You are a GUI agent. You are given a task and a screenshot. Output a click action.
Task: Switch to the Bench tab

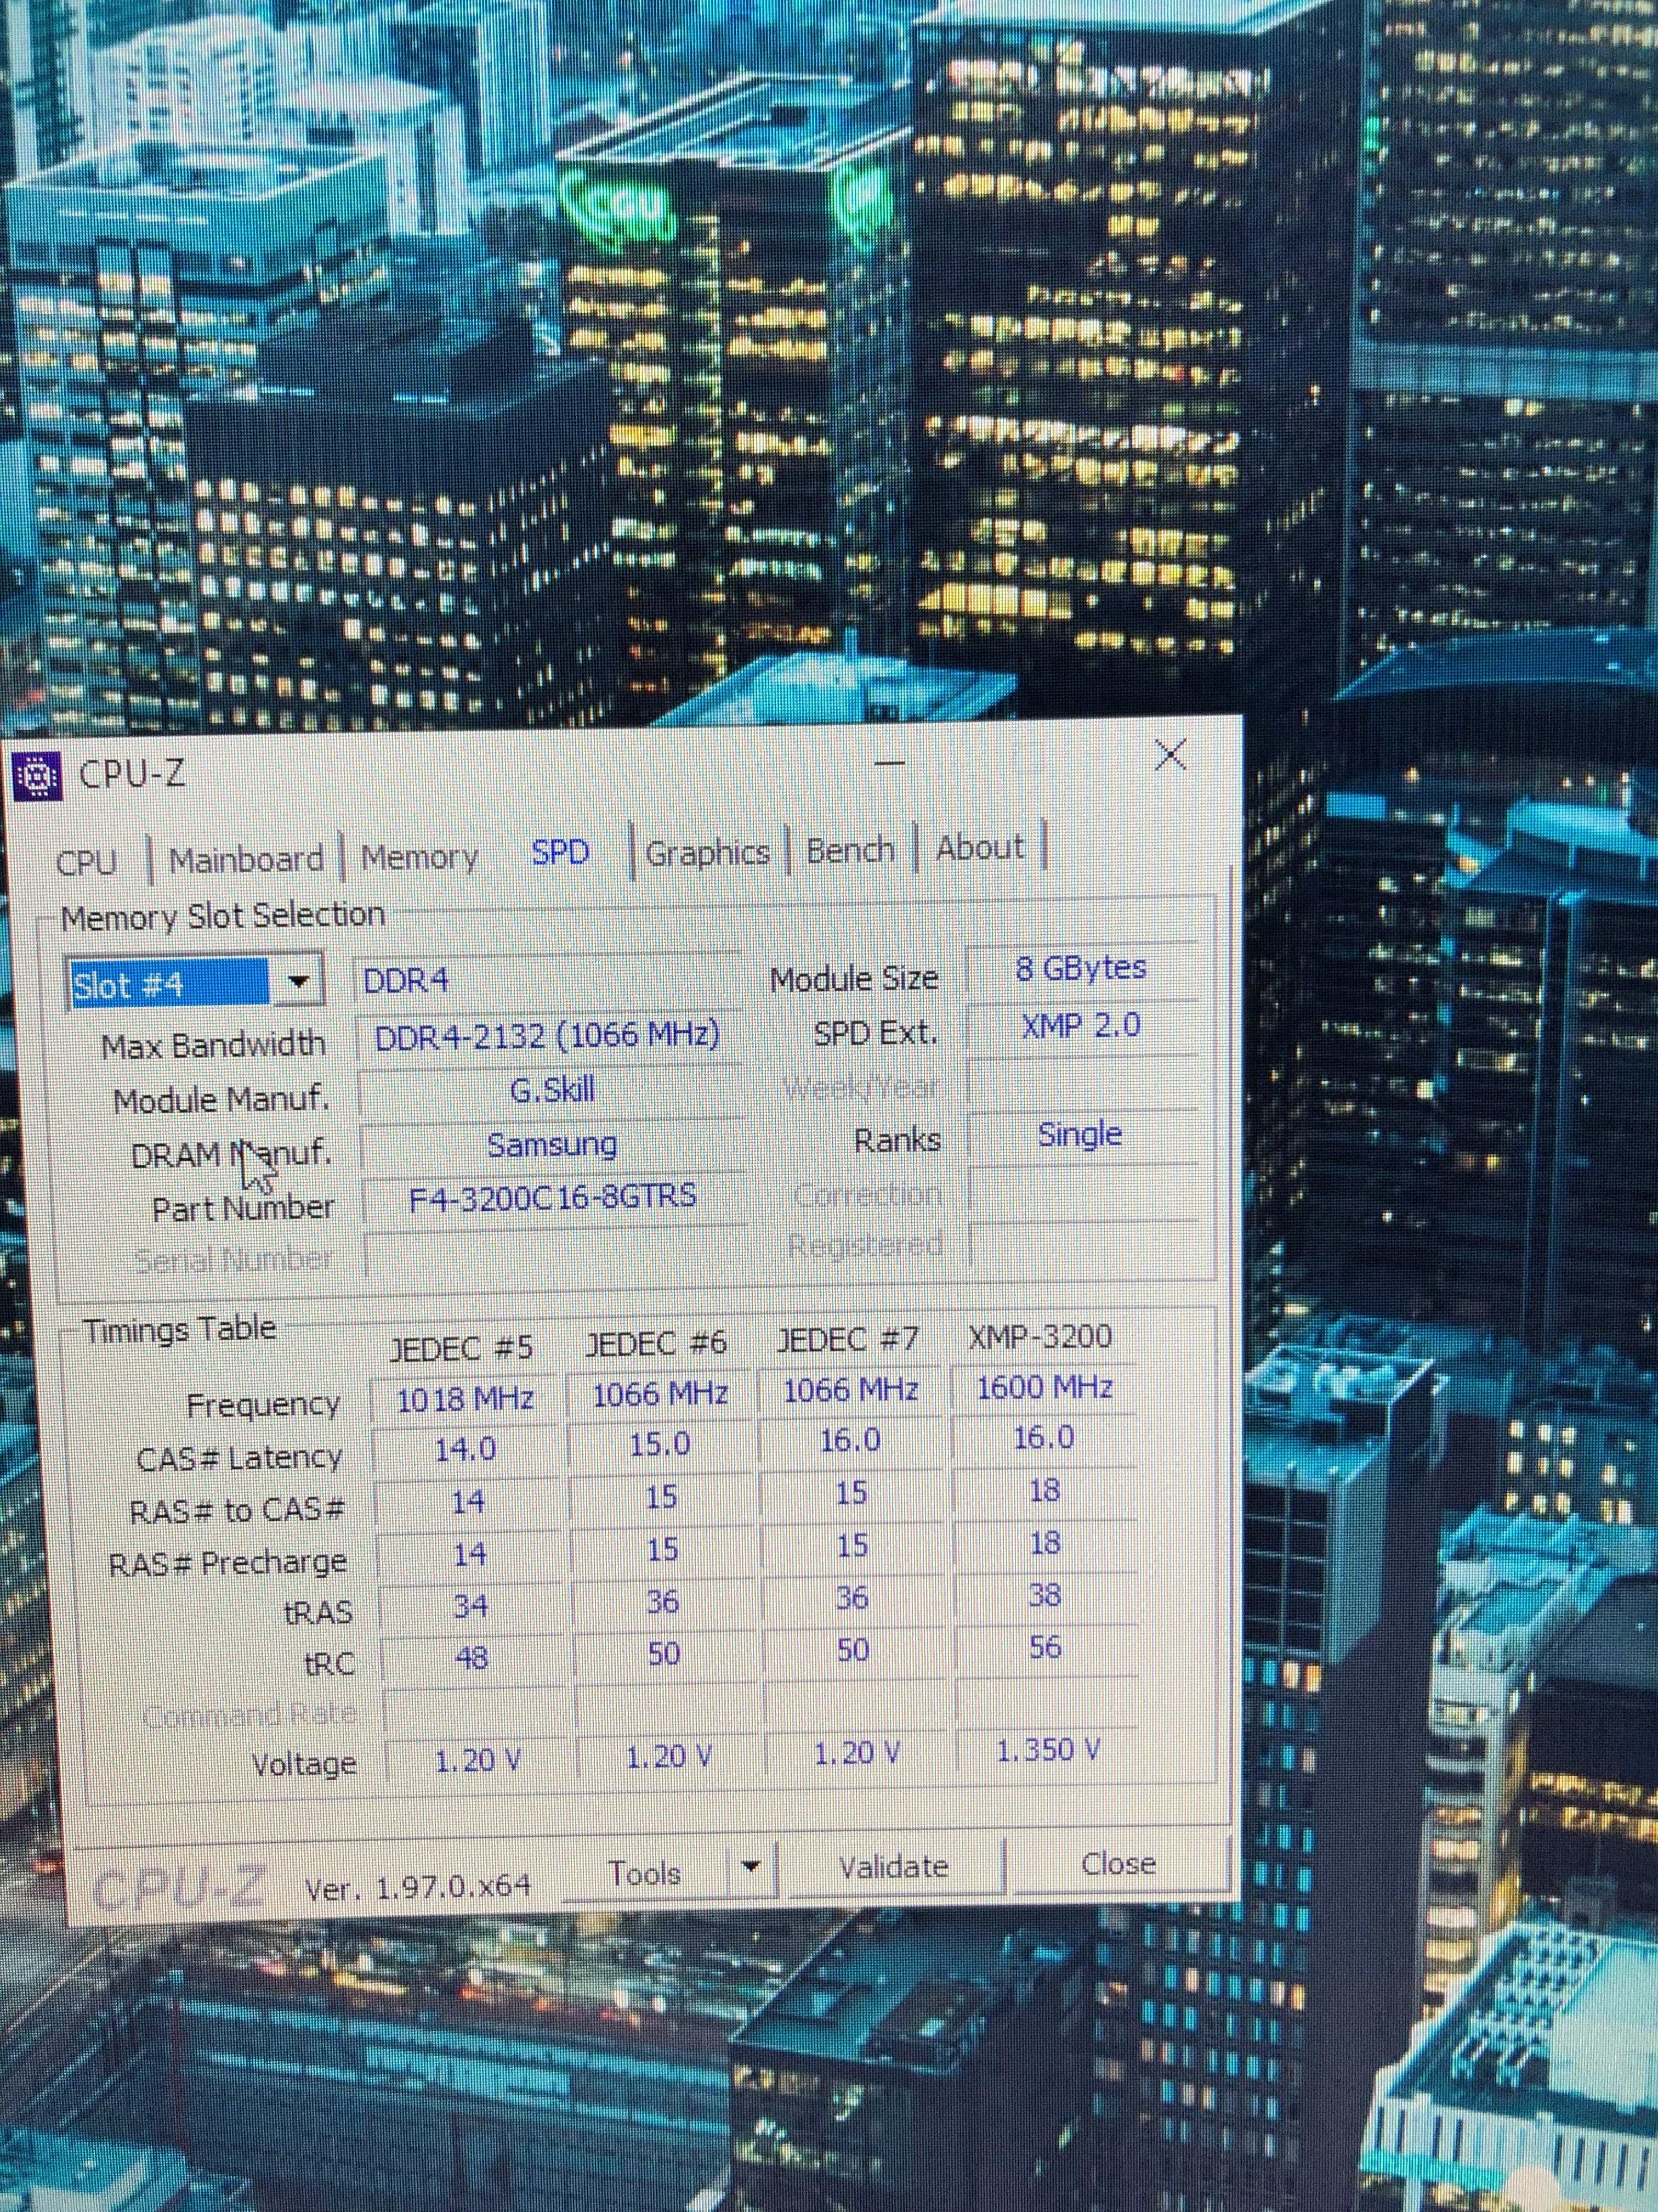point(849,850)
